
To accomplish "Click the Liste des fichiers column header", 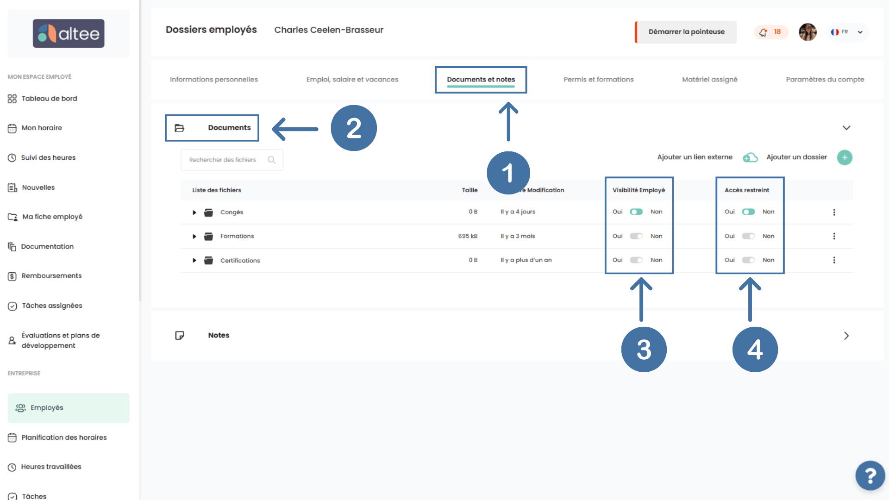I will point(217,190).
